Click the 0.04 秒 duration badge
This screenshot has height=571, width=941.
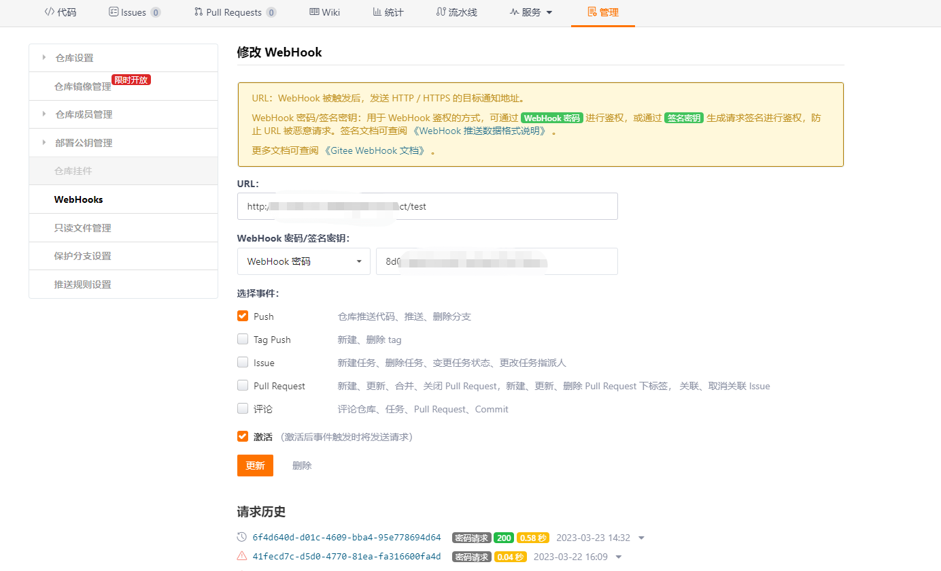click(511, 557)
